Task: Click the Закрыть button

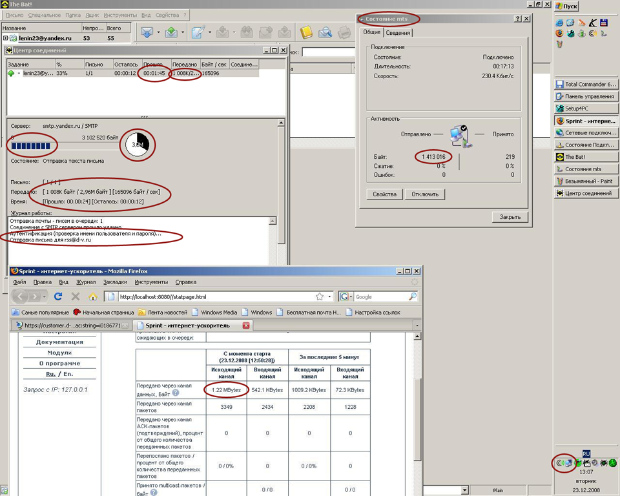Action: click(510, 217)
